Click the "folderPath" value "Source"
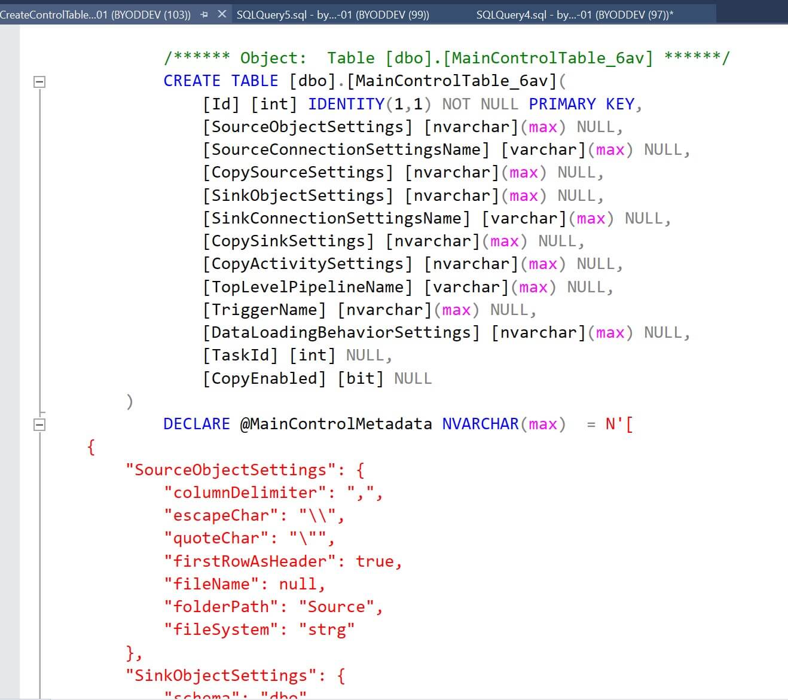The image size is (788, 700). [x=336, y=607]
